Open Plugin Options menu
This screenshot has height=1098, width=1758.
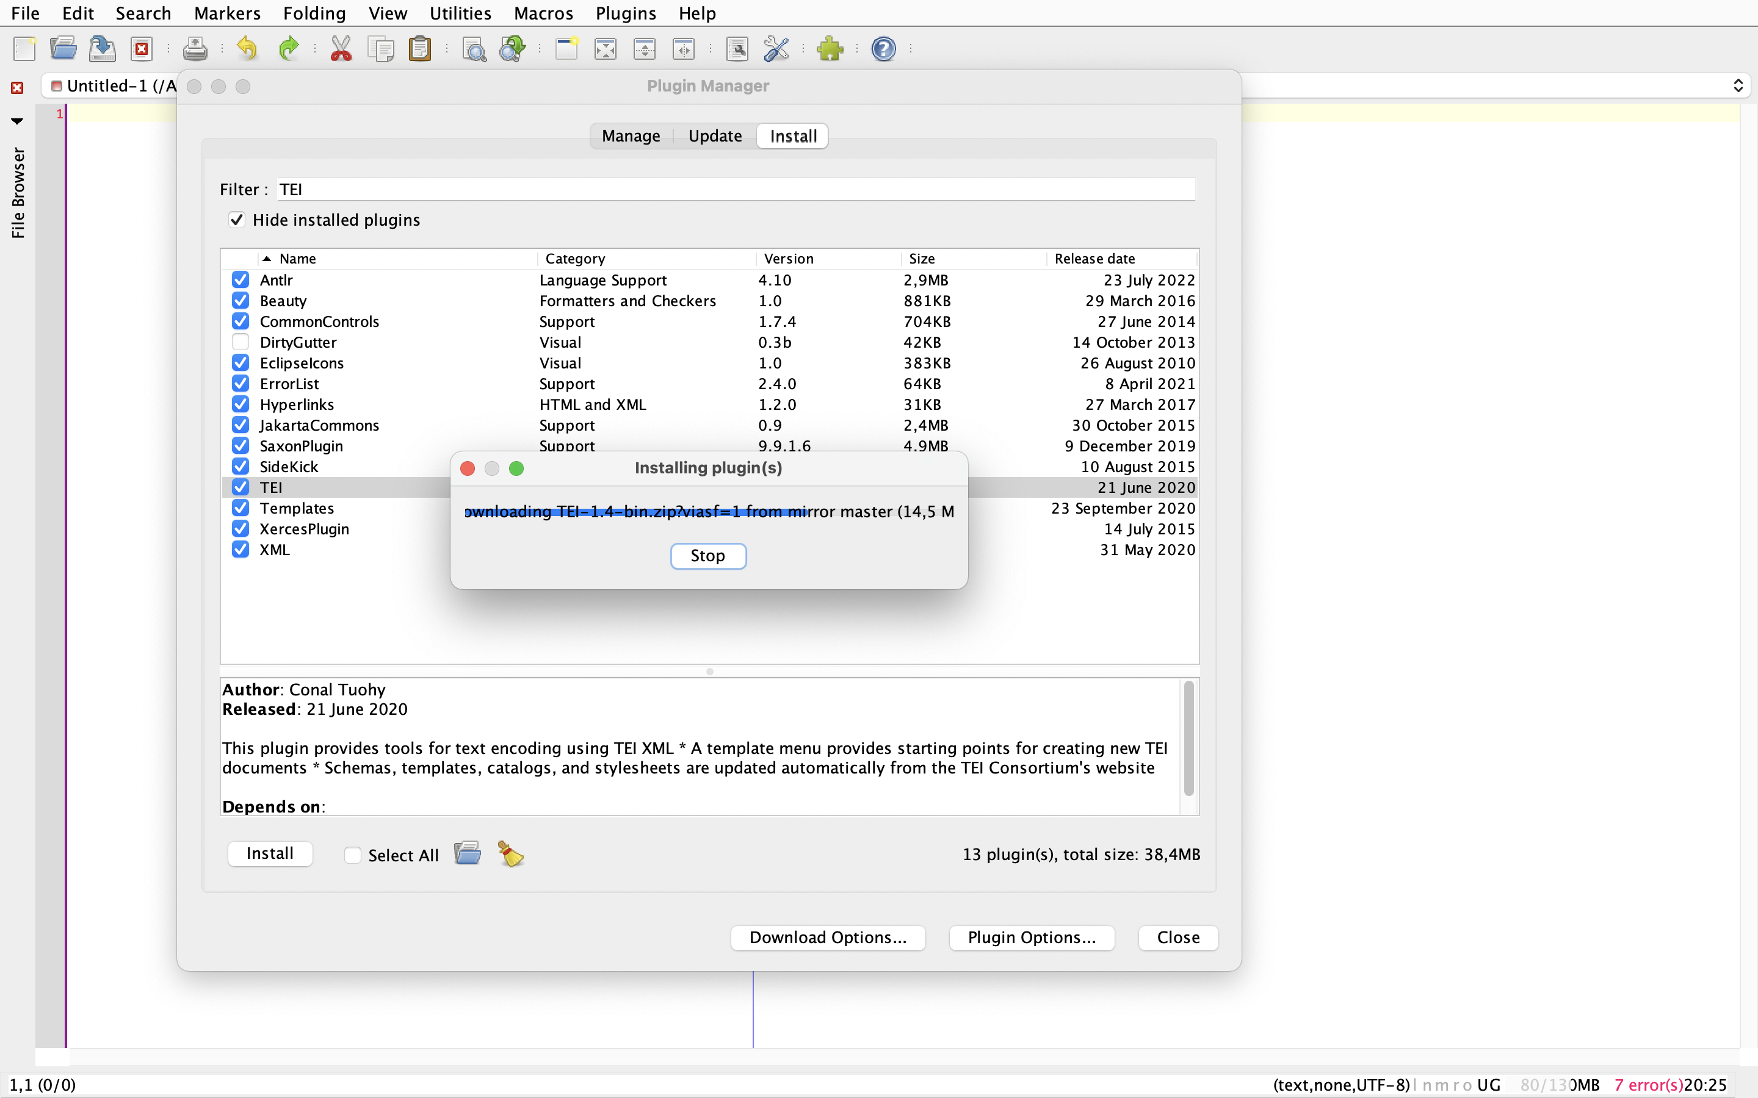(1032, 938)
